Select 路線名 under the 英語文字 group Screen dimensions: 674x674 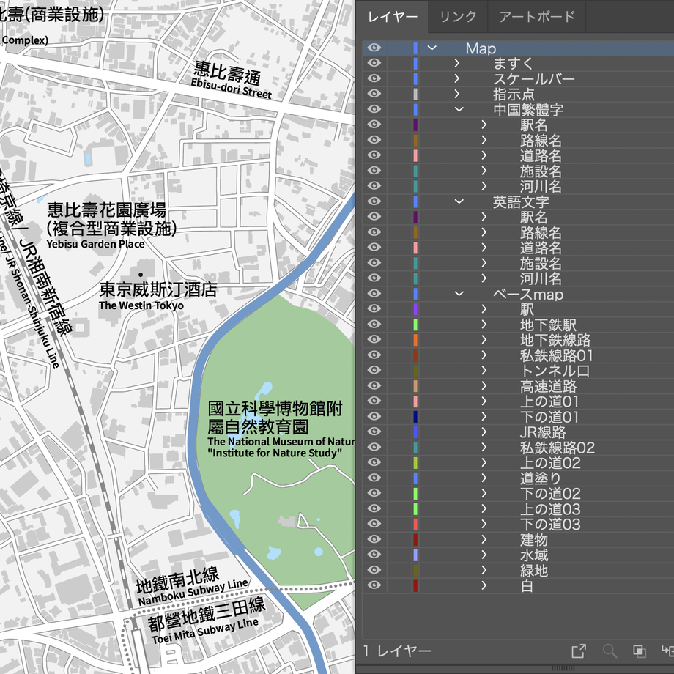pos(541,232)
